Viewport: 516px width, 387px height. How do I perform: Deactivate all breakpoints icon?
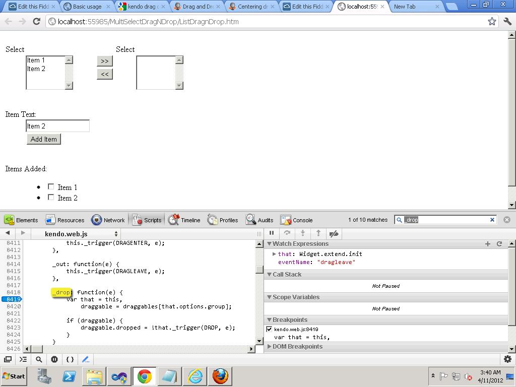334,233
